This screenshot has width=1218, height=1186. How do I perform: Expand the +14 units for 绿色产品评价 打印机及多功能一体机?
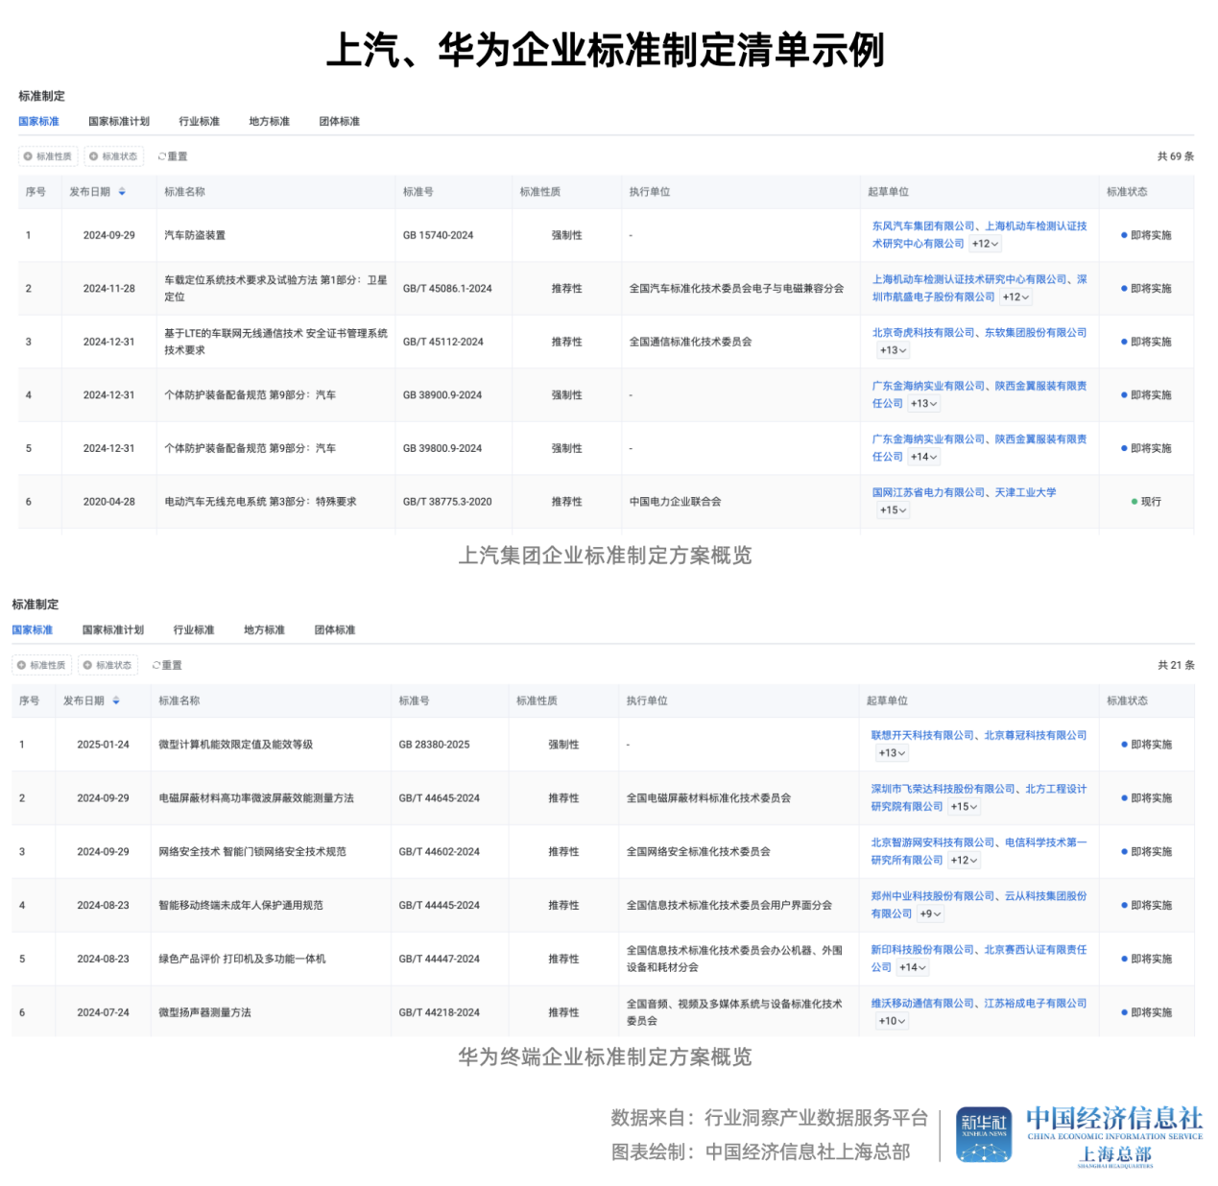click(912, 967)
